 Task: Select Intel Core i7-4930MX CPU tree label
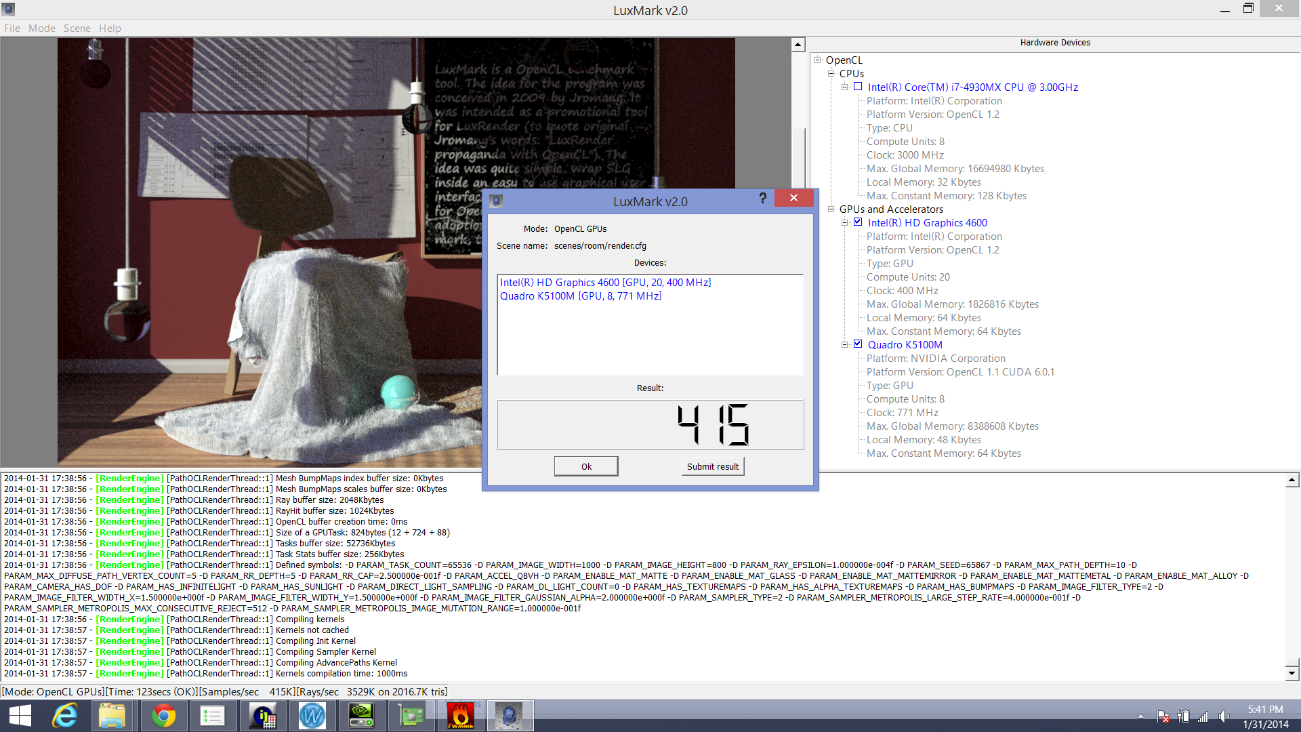tap(972, 87)
